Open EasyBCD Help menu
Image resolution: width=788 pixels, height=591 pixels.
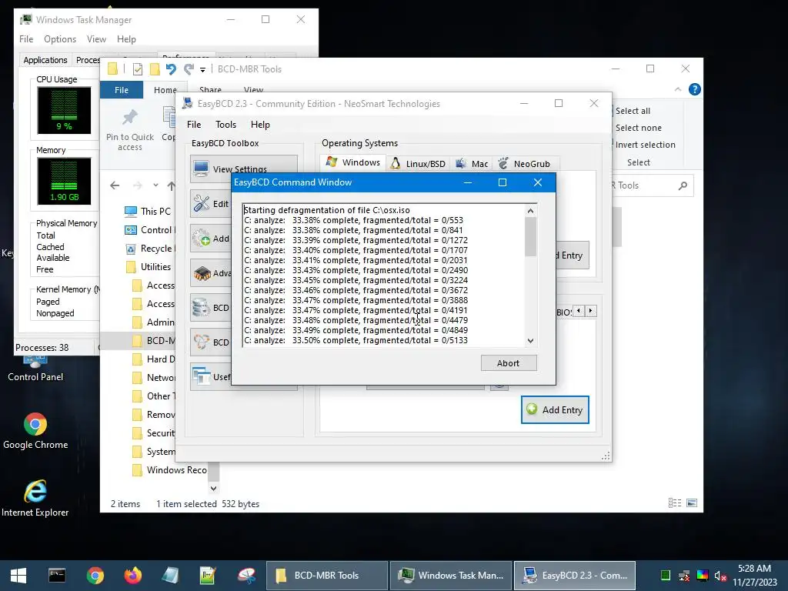260,125
